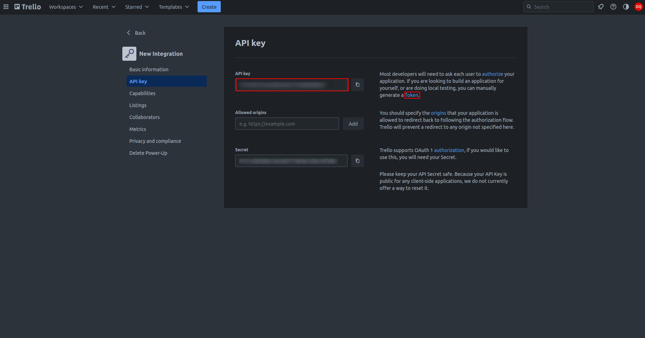The width and height of the screenshot is (645, 338).
Task: Copy the API key with copy icon
Action: 357,85
